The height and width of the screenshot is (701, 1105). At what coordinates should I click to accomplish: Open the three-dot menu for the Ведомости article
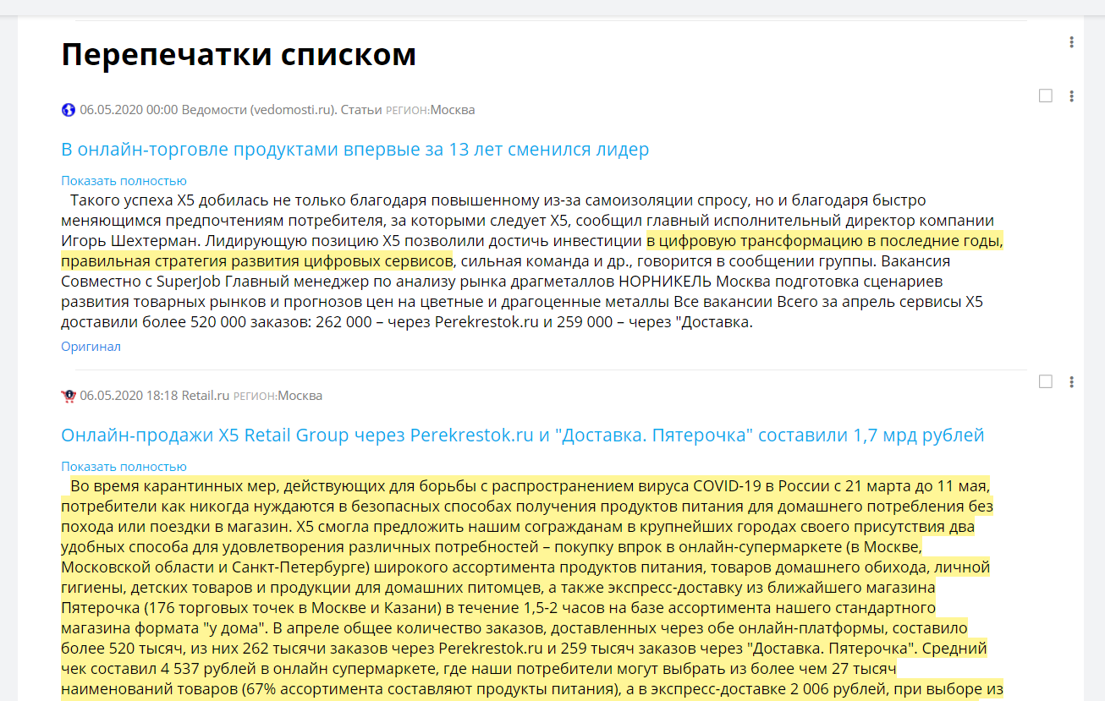1071,96
